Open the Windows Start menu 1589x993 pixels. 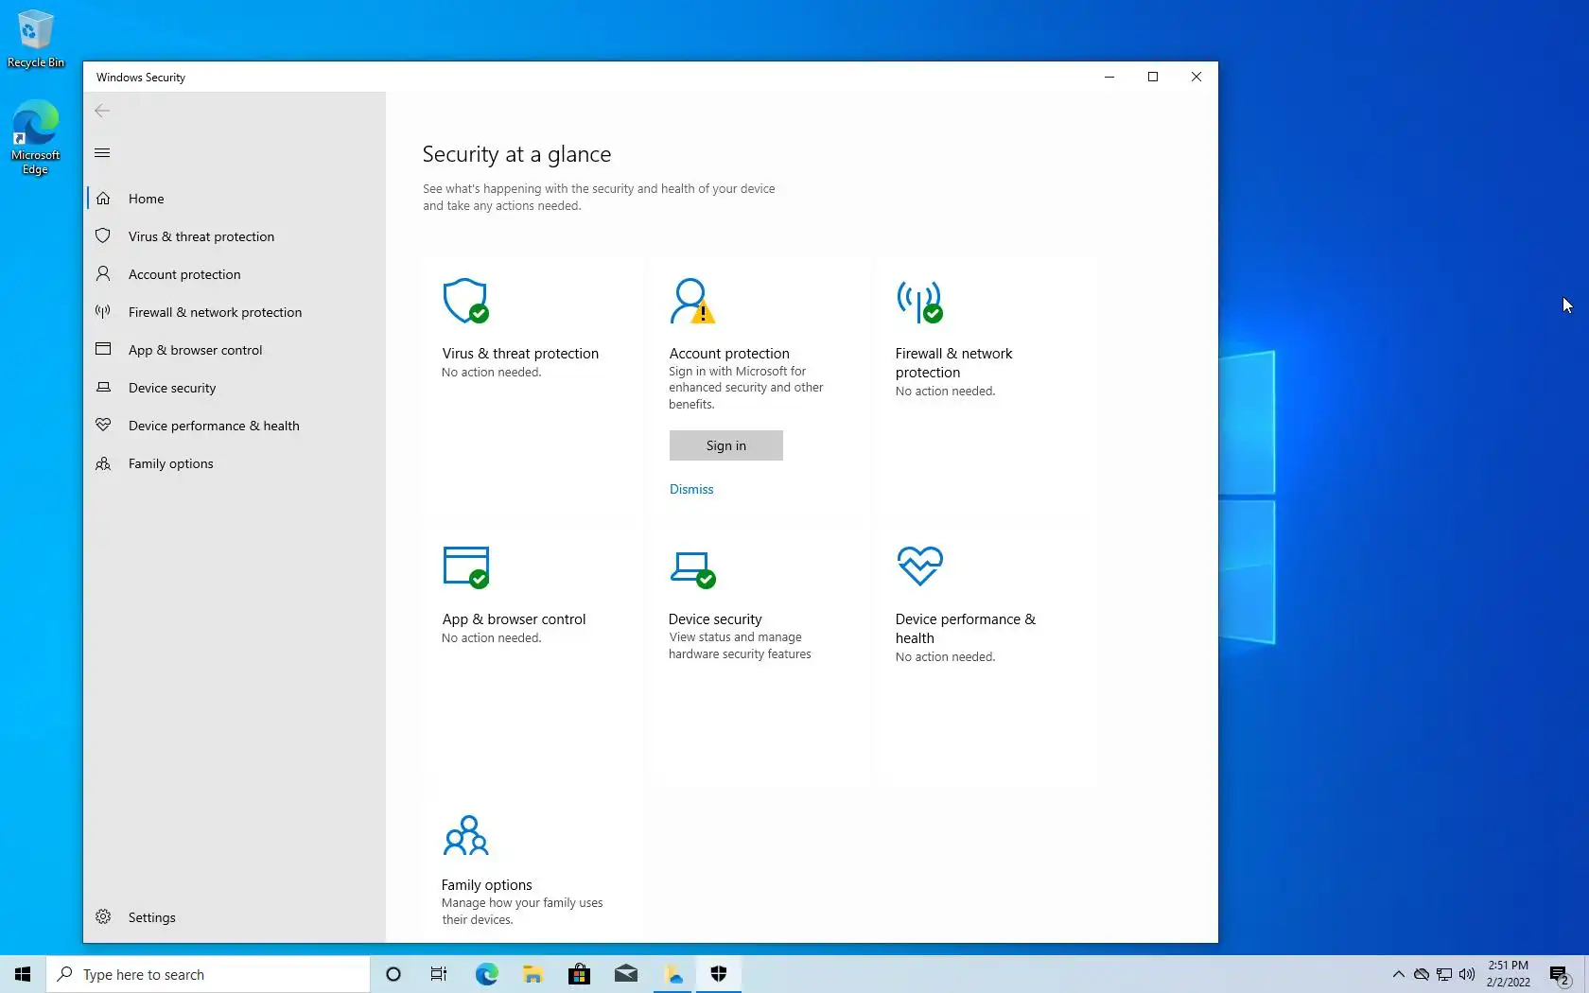[23, 974]
